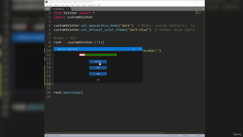Click CTk() on line 8
The image size is (243, 137).
tap(99, 42)
